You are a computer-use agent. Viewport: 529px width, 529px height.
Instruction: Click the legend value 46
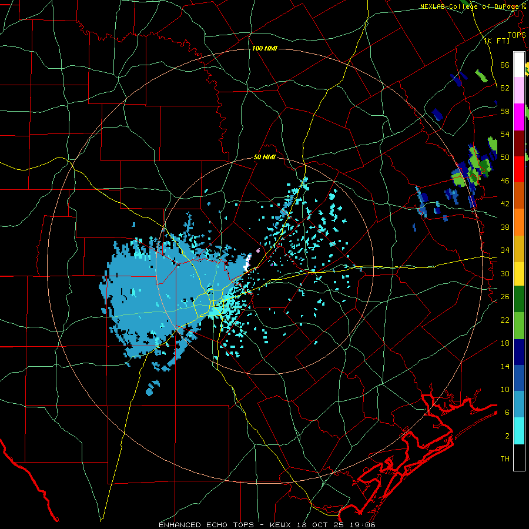[505, 181]
